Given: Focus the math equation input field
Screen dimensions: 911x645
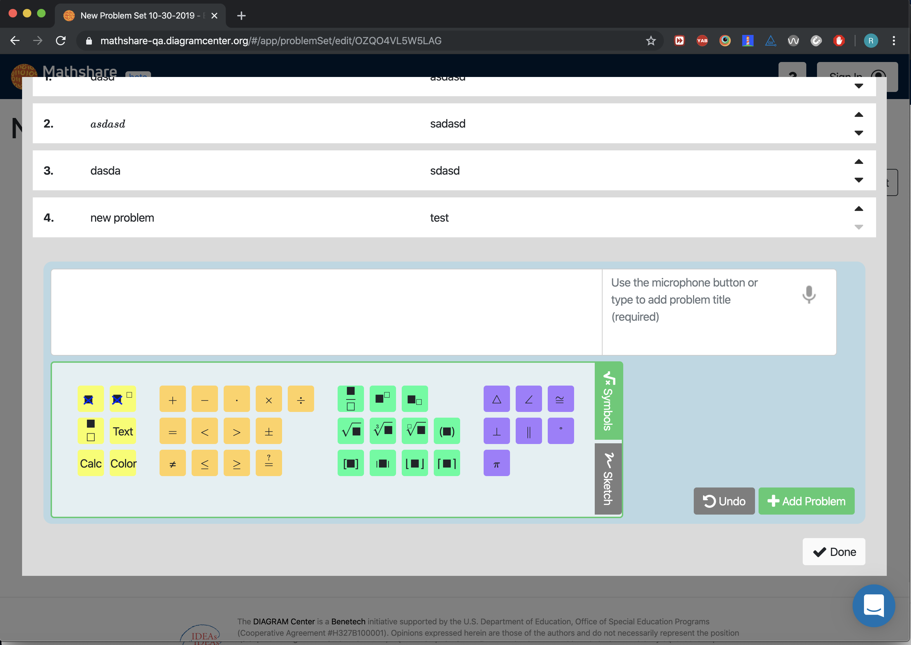Looking at the screenshot, I should tap(326, 312).
